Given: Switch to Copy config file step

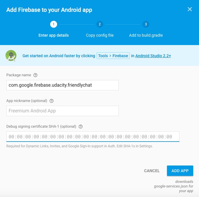Looking at the screenshot, I should (x=100, y=36).
